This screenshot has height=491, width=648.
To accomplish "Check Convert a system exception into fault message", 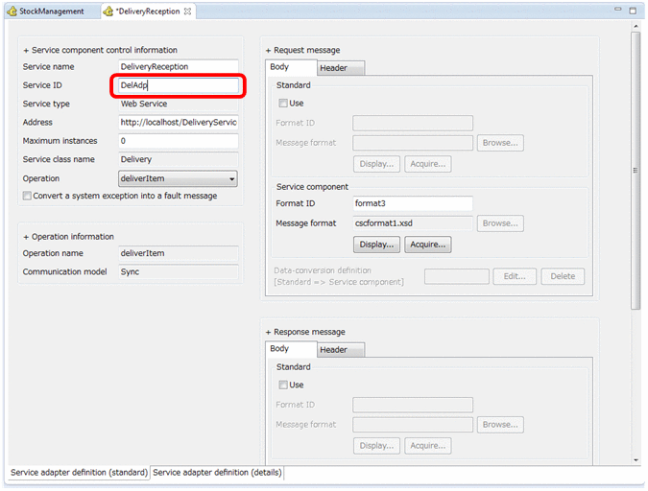I will [x=27, y=196].
